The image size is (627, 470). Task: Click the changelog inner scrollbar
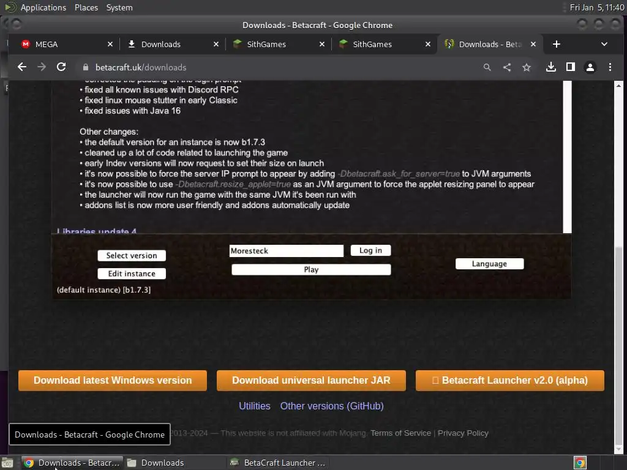click(567, 157)
